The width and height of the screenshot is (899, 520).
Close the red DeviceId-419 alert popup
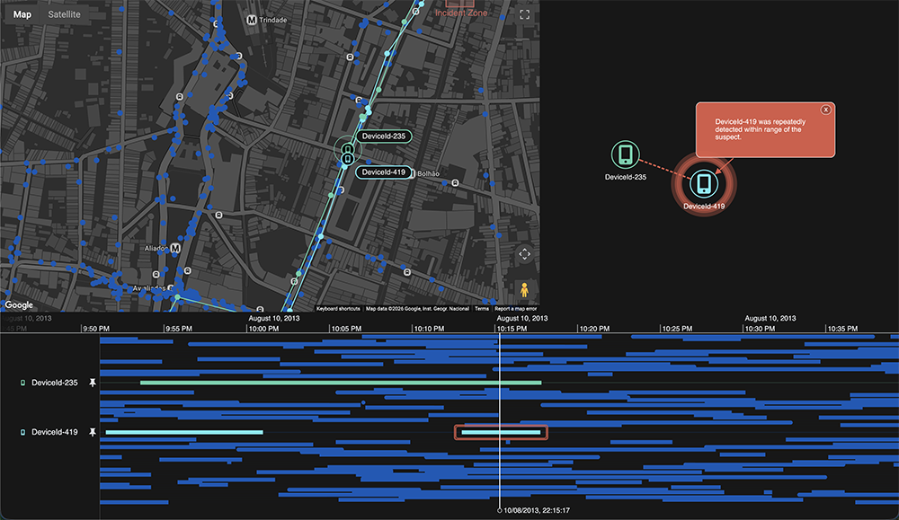[x=825, y=110]
